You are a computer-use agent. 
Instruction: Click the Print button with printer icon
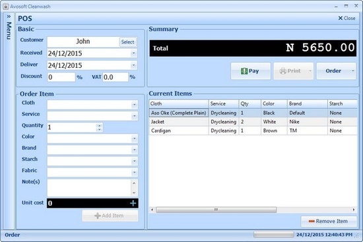(x=293, y=71)
